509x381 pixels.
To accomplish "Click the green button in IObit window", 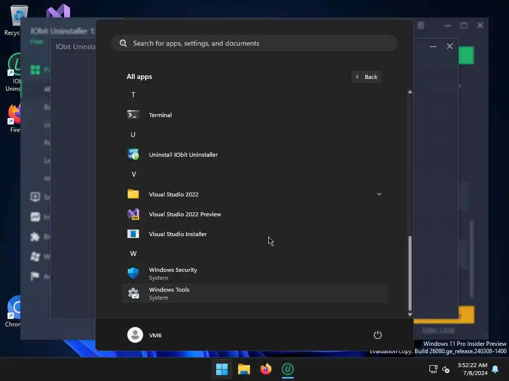I will 466,56.
